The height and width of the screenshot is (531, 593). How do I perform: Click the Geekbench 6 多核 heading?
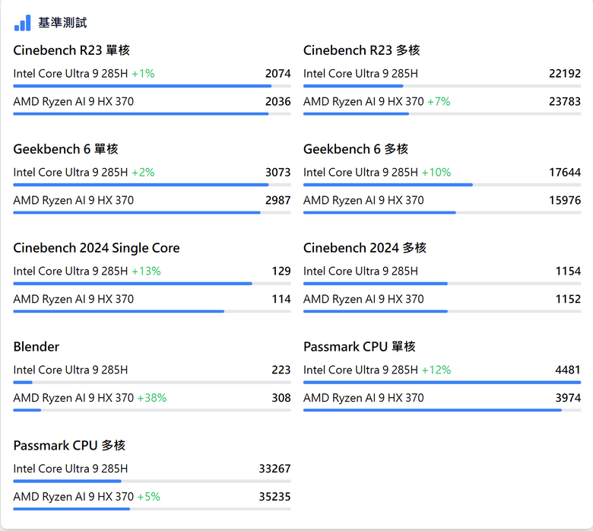356,149
